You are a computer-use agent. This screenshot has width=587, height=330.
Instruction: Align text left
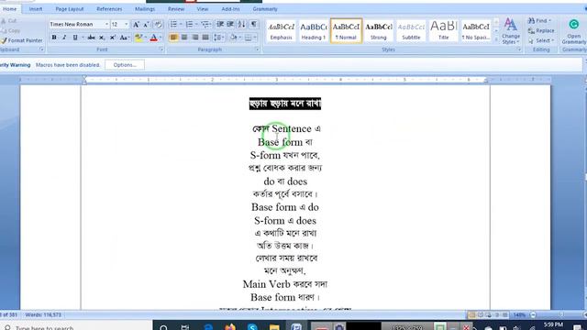tap(173, 38)
